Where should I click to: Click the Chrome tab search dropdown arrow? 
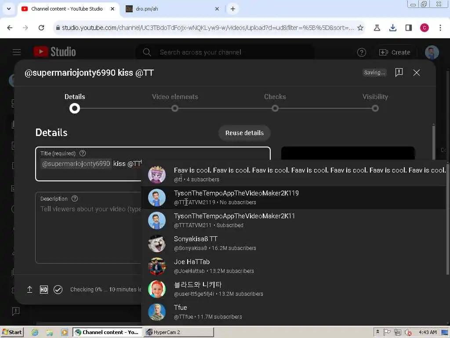point(9,9)
